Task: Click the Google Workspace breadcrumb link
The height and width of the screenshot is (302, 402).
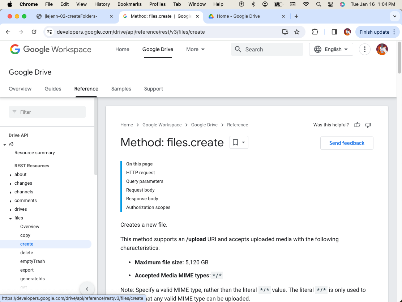Action: click(162, 125)
